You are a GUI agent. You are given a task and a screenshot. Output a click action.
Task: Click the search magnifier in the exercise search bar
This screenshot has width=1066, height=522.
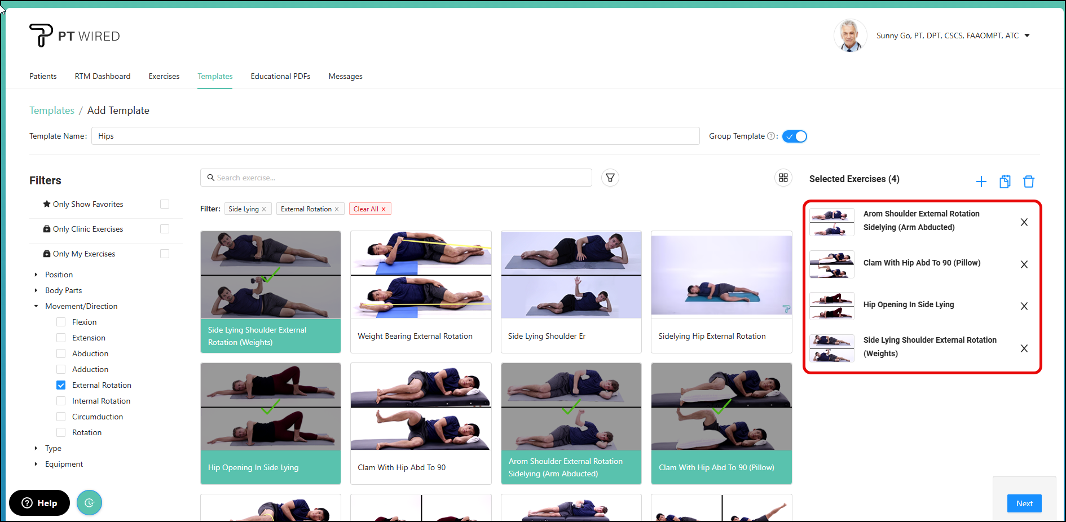pos(211,177)
